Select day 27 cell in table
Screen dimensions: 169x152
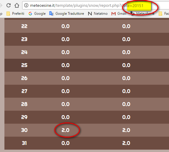click(x=24, y=91)
